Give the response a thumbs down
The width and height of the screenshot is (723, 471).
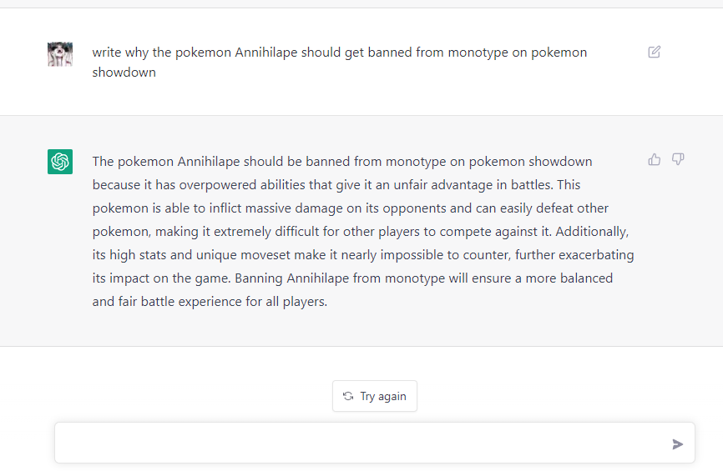(x=677, y=159)
